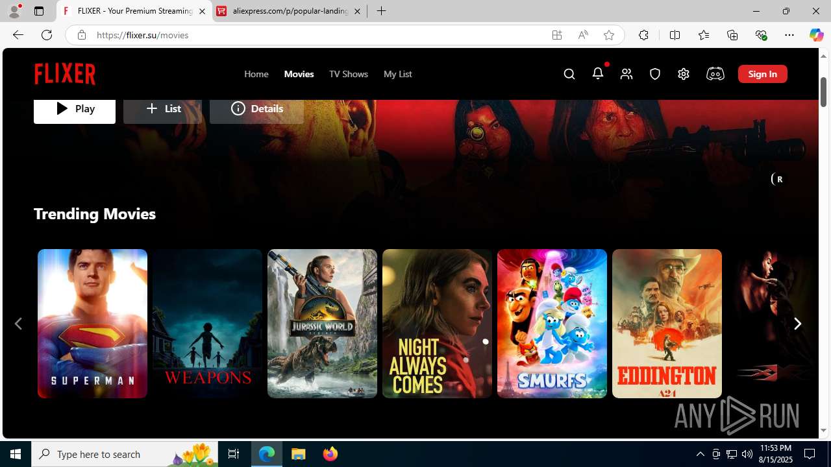The image size is (831, 467).
Task: Open the friends/people icon in Flixer header
Action: pos(626,74)
